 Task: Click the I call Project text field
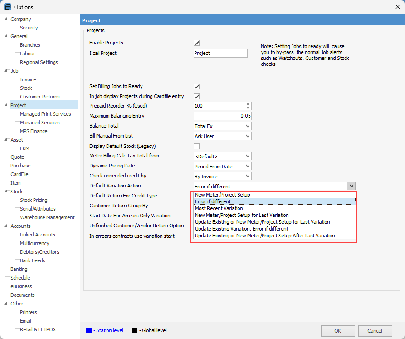tap(220, 53)
